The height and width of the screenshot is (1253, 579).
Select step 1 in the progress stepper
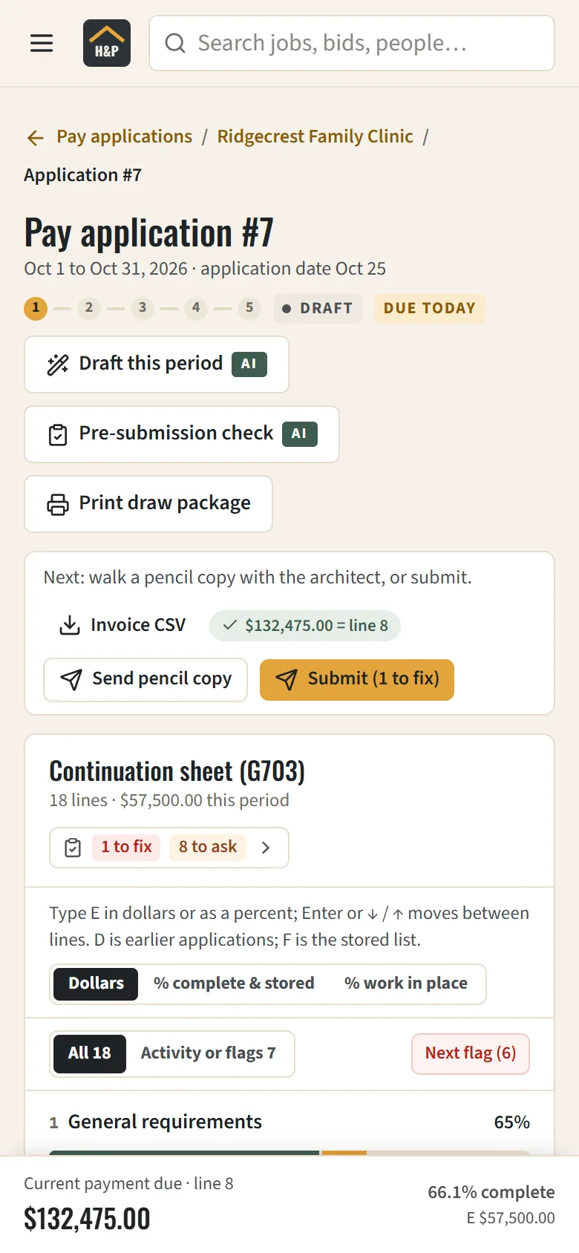36,308
